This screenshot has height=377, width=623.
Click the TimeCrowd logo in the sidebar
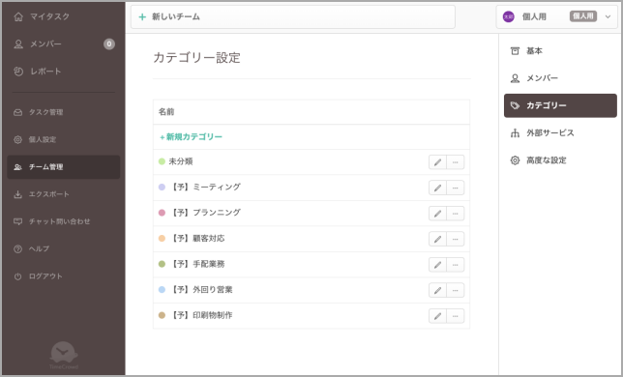64,355
